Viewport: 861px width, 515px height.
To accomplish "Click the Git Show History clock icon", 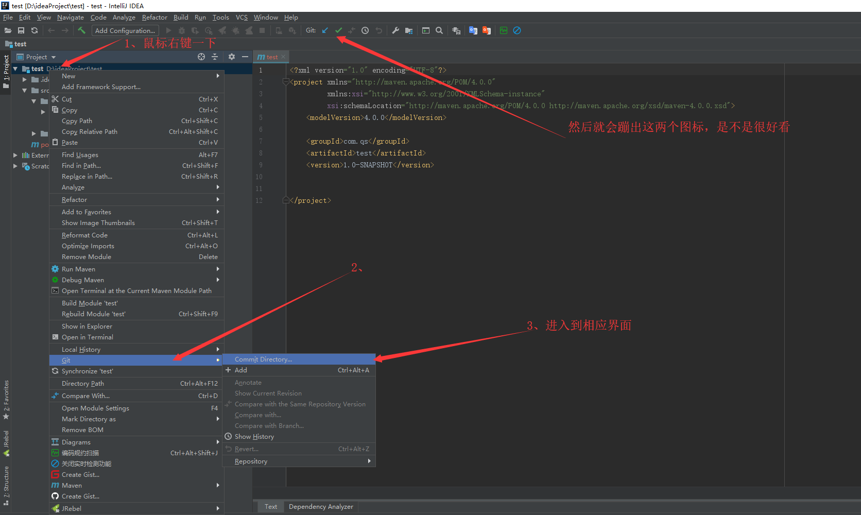I will (365, 30).
